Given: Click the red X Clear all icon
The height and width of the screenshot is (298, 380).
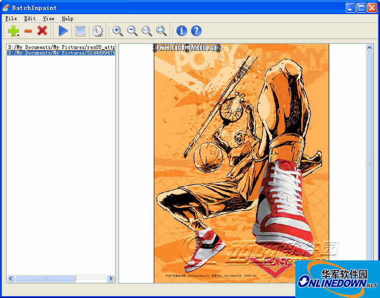Looking at the screenshot, I should (42, 31).
